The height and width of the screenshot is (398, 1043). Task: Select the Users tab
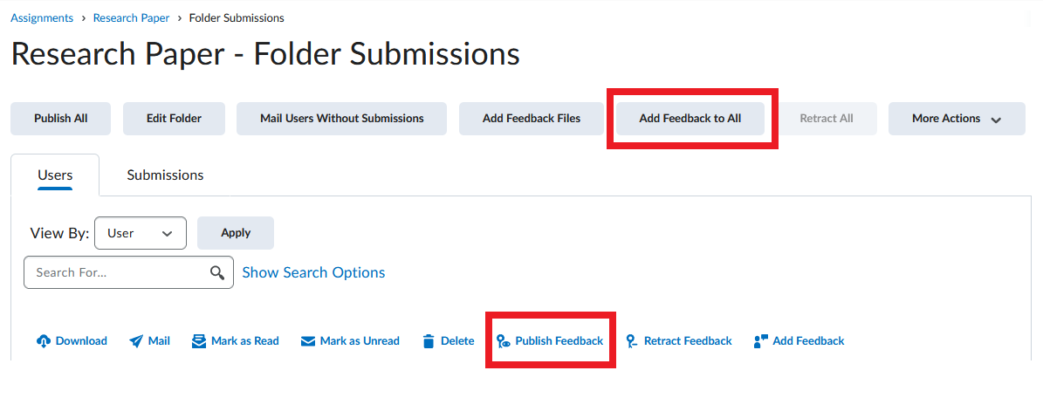coord(55,175)
